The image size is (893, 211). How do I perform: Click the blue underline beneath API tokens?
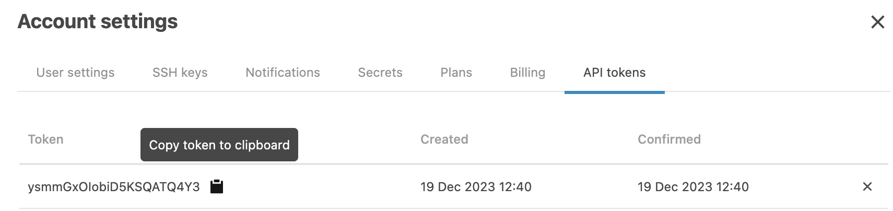[x=614, y=92]
